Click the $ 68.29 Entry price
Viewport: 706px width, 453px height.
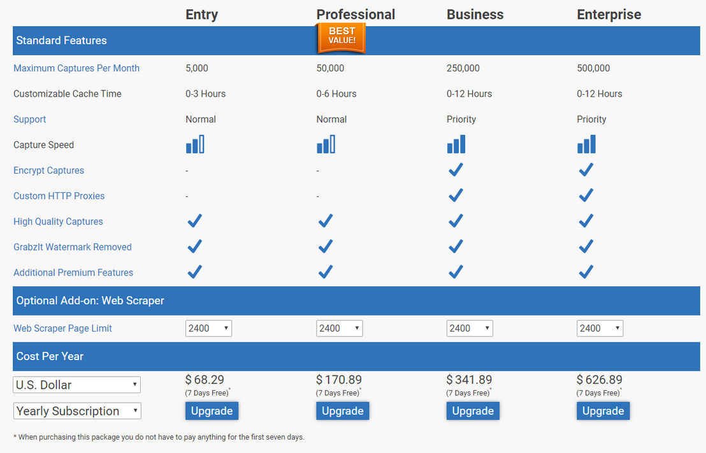pos(205,380)
